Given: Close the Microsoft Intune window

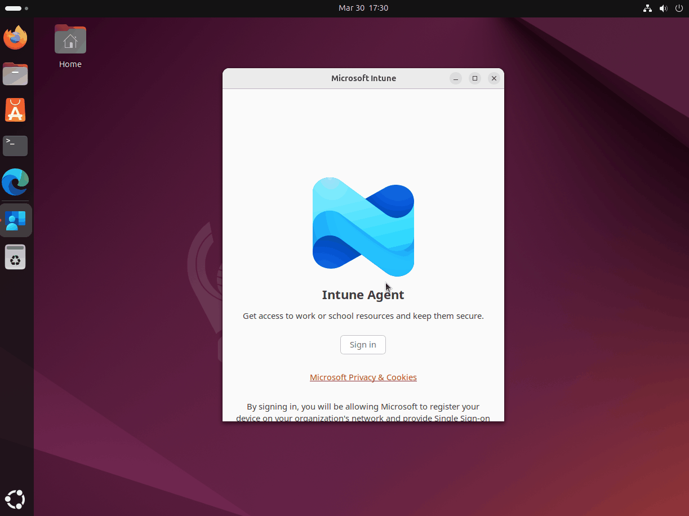Looking at the screenshot, I should [494, 78].
